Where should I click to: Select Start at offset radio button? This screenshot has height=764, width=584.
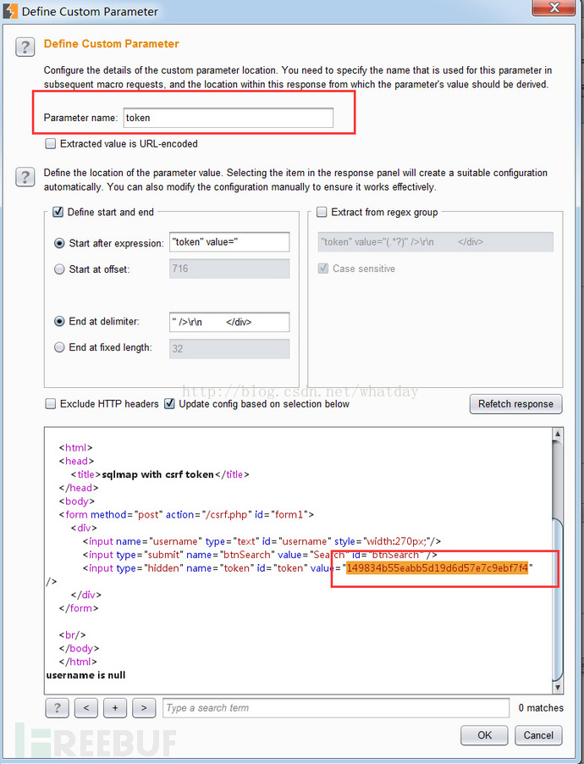point(59,269)
